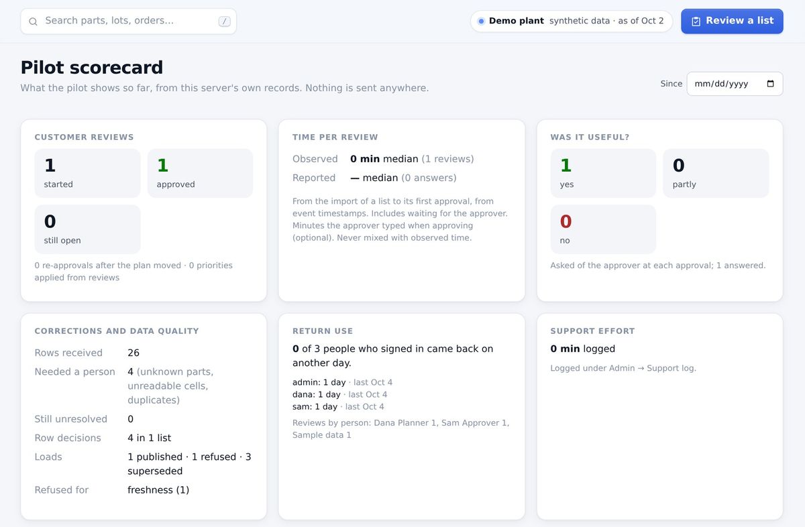This screenshot has width=805, height=527.
Task: Click the TIME PER REVIEW card title
Action: click(335, 137)
